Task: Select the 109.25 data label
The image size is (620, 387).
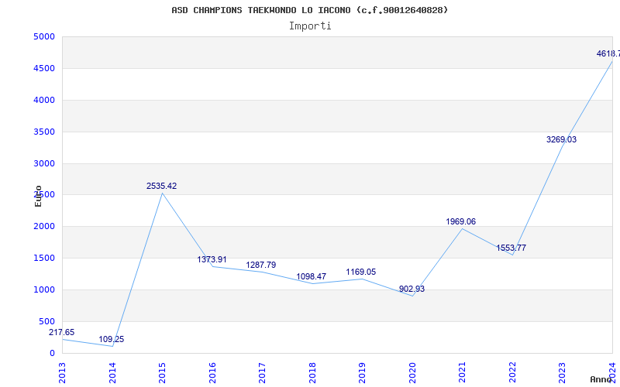Action: (x=112, y=339)
